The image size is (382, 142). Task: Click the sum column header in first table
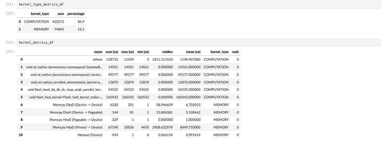[61, 14]
